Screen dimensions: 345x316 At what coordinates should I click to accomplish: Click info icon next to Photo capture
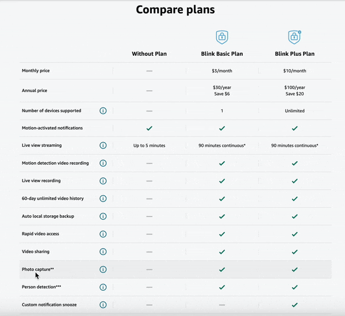(103, 269)
